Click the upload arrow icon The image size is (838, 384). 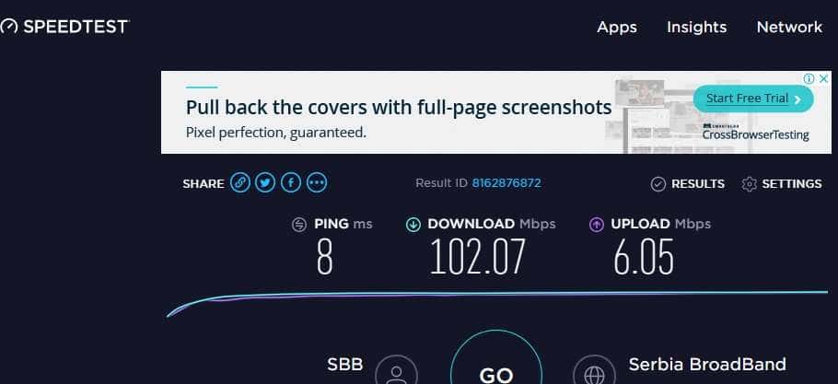pos(597,225)
